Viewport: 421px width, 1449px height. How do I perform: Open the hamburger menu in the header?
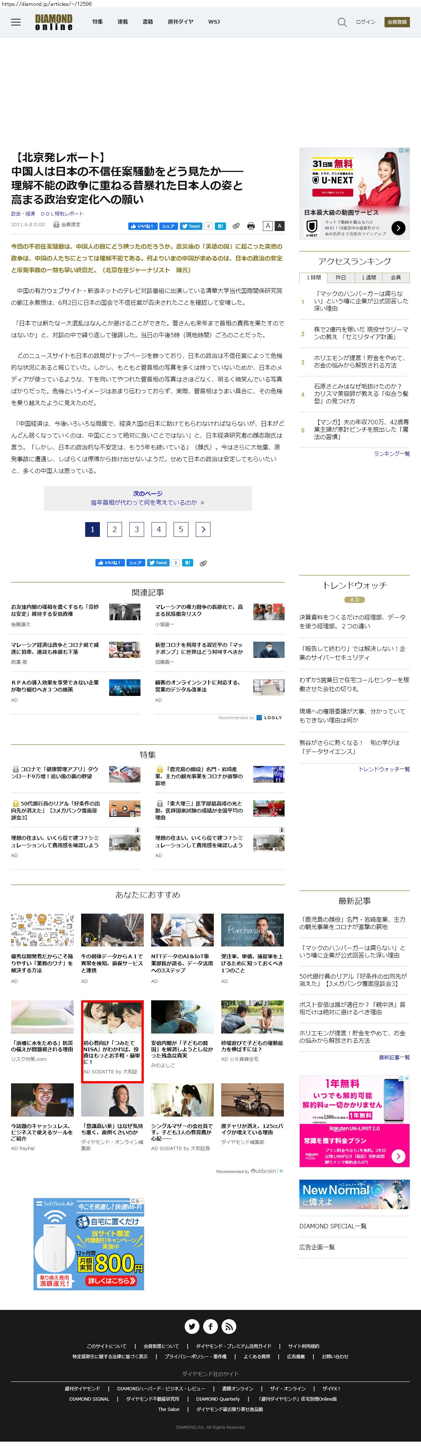click(x=16, y=22)
